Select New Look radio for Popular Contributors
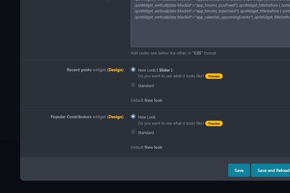The height and width of the screenshot is (193, 290). (133, 117)
